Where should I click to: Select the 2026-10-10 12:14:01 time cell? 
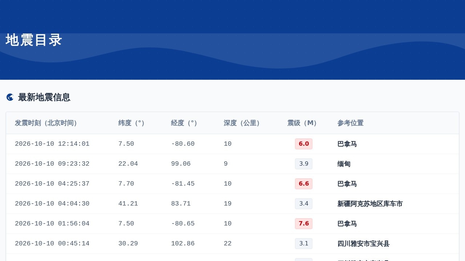(52, 144)
